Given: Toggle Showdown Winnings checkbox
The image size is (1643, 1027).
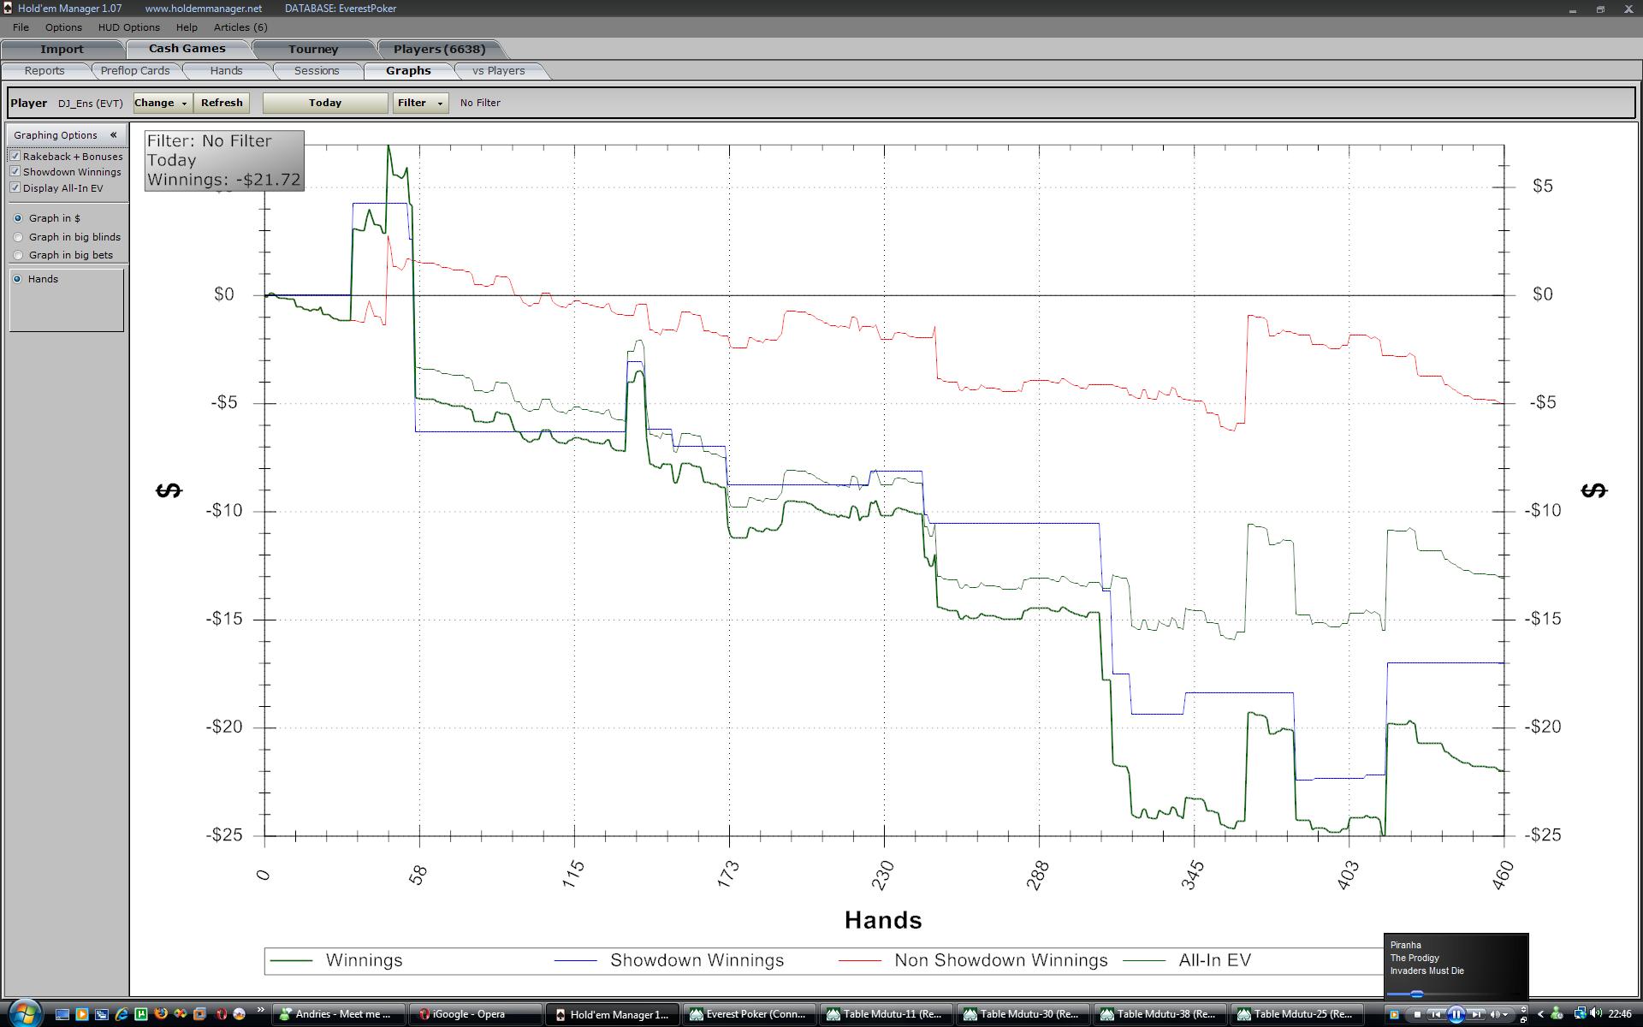Looking at the screenshot, I should [15, 171].
